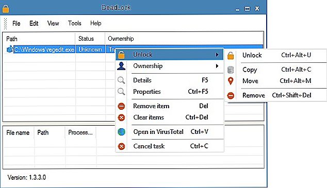Click the lower pane Path column header
The height and width of the screenshot is (188, 327).
tap(50, 132)
